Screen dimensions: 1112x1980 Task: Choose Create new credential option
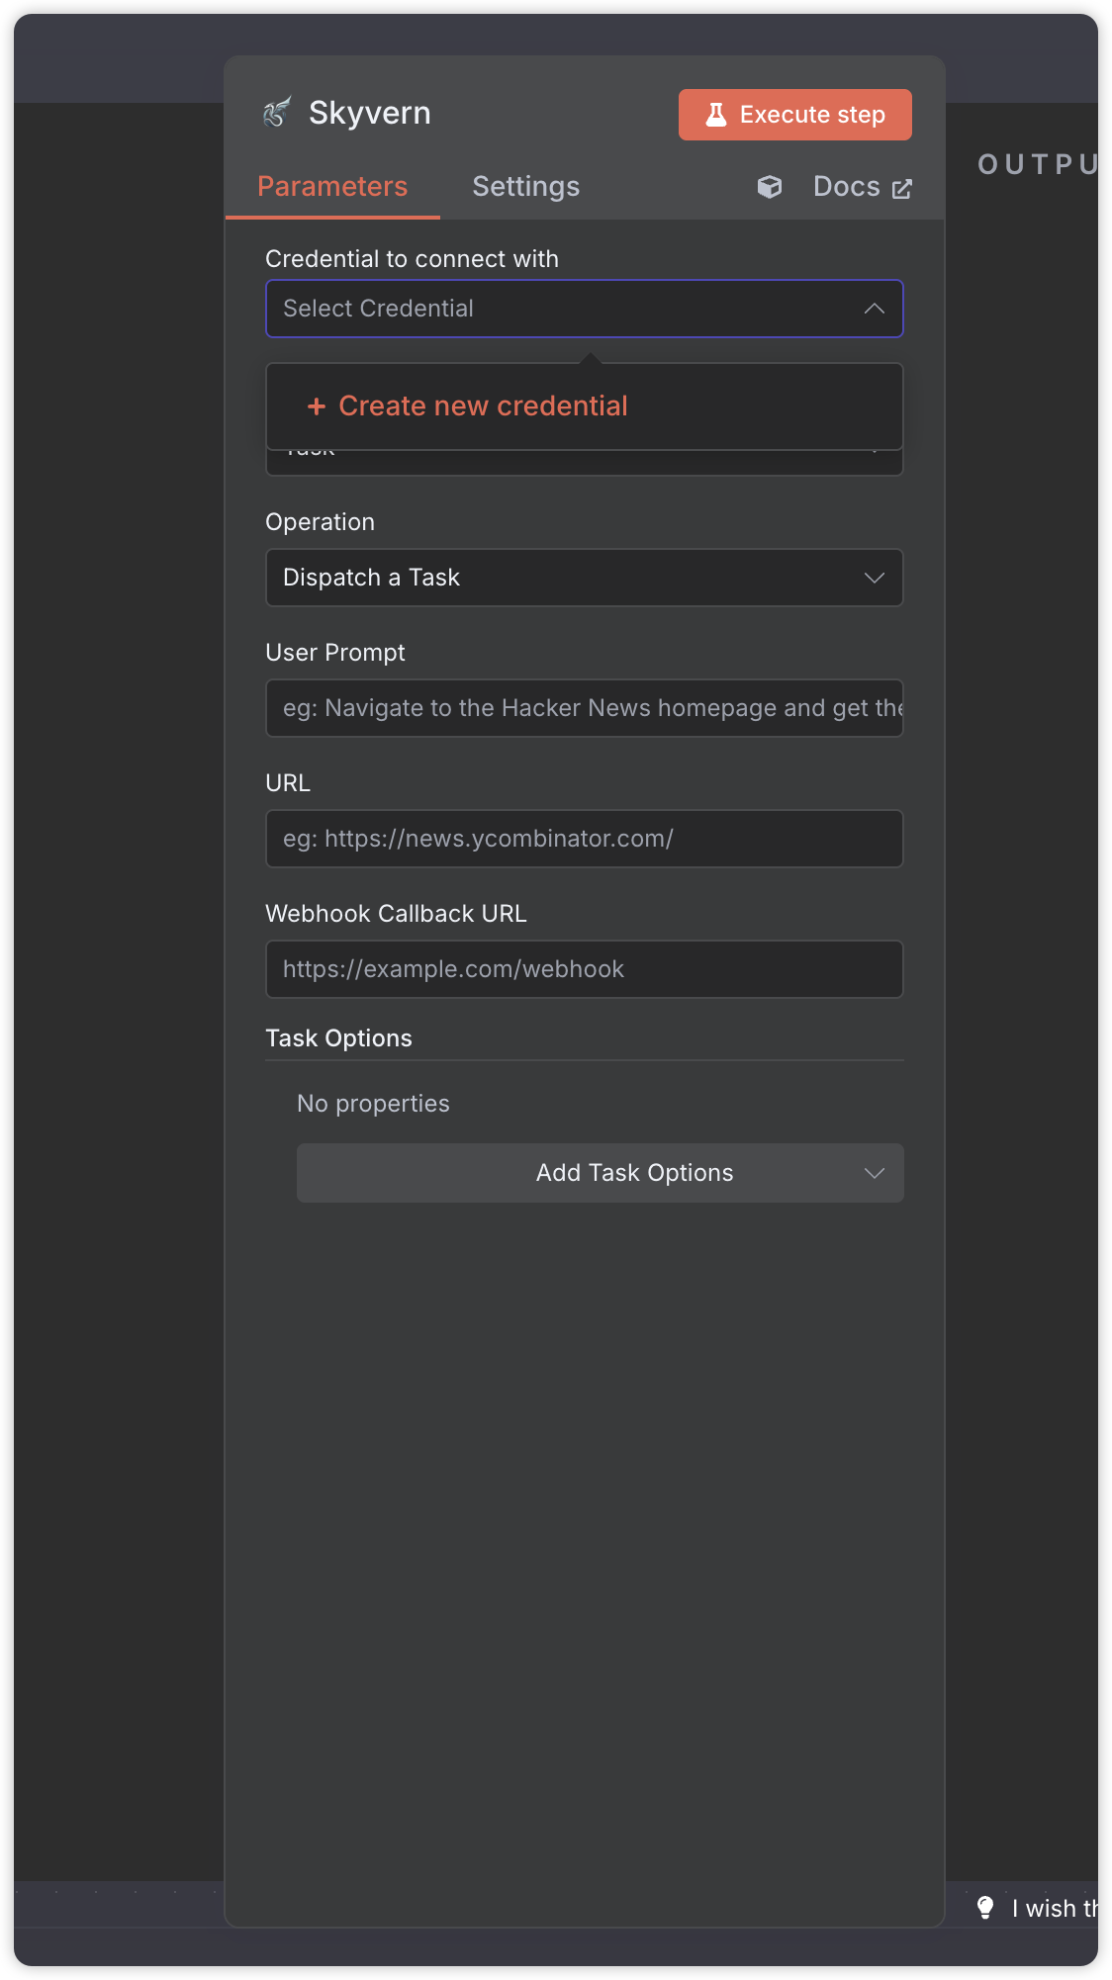pyautogui.click(x=483, y=406)
